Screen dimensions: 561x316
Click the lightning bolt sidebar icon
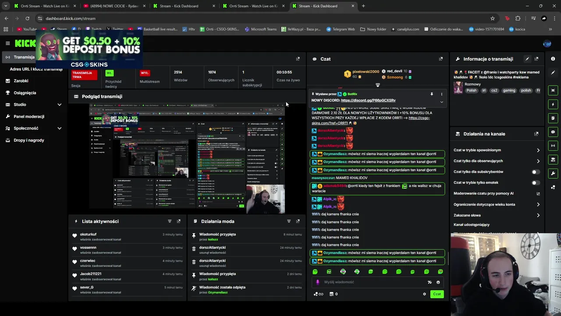point(553,104)
